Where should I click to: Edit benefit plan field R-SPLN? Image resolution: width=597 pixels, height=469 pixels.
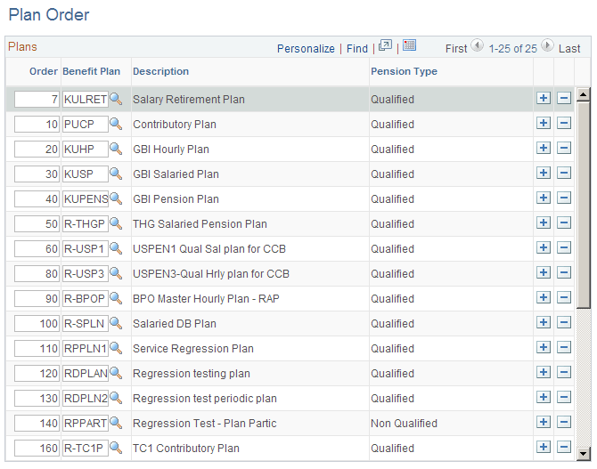click(86, 323)
